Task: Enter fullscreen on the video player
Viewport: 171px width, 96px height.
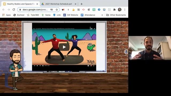Action: coord(94,66)
